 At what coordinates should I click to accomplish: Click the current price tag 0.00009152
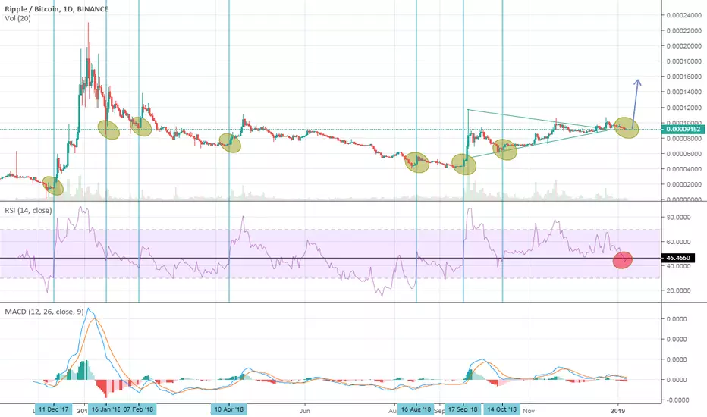point(683,130)
